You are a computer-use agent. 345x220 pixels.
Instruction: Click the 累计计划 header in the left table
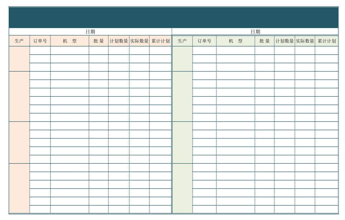[160, 41]
